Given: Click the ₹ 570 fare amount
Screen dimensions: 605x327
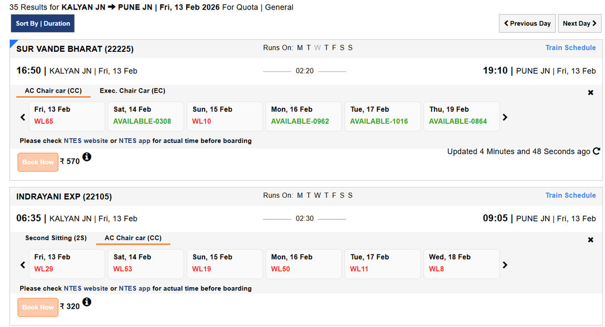Looking at the screenshot, I should pyautogui.click(x=70, y=161).
